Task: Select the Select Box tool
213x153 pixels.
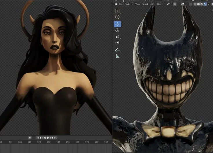Action: click(x=117, y=11)
